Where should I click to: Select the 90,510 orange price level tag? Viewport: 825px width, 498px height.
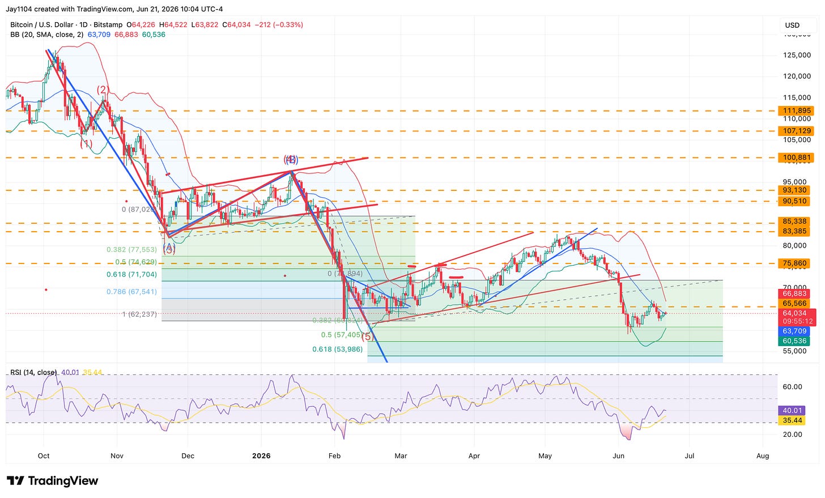pos(795,201)
